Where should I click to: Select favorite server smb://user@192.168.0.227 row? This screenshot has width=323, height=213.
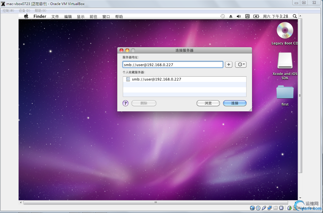point(185,79)
